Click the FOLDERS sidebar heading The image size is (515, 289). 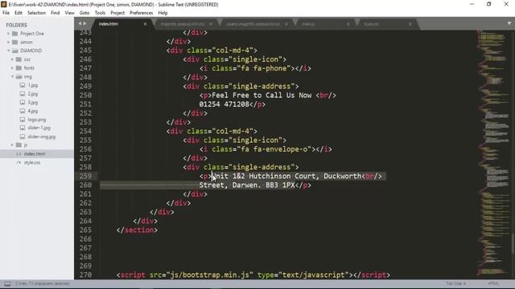[16, 25]
